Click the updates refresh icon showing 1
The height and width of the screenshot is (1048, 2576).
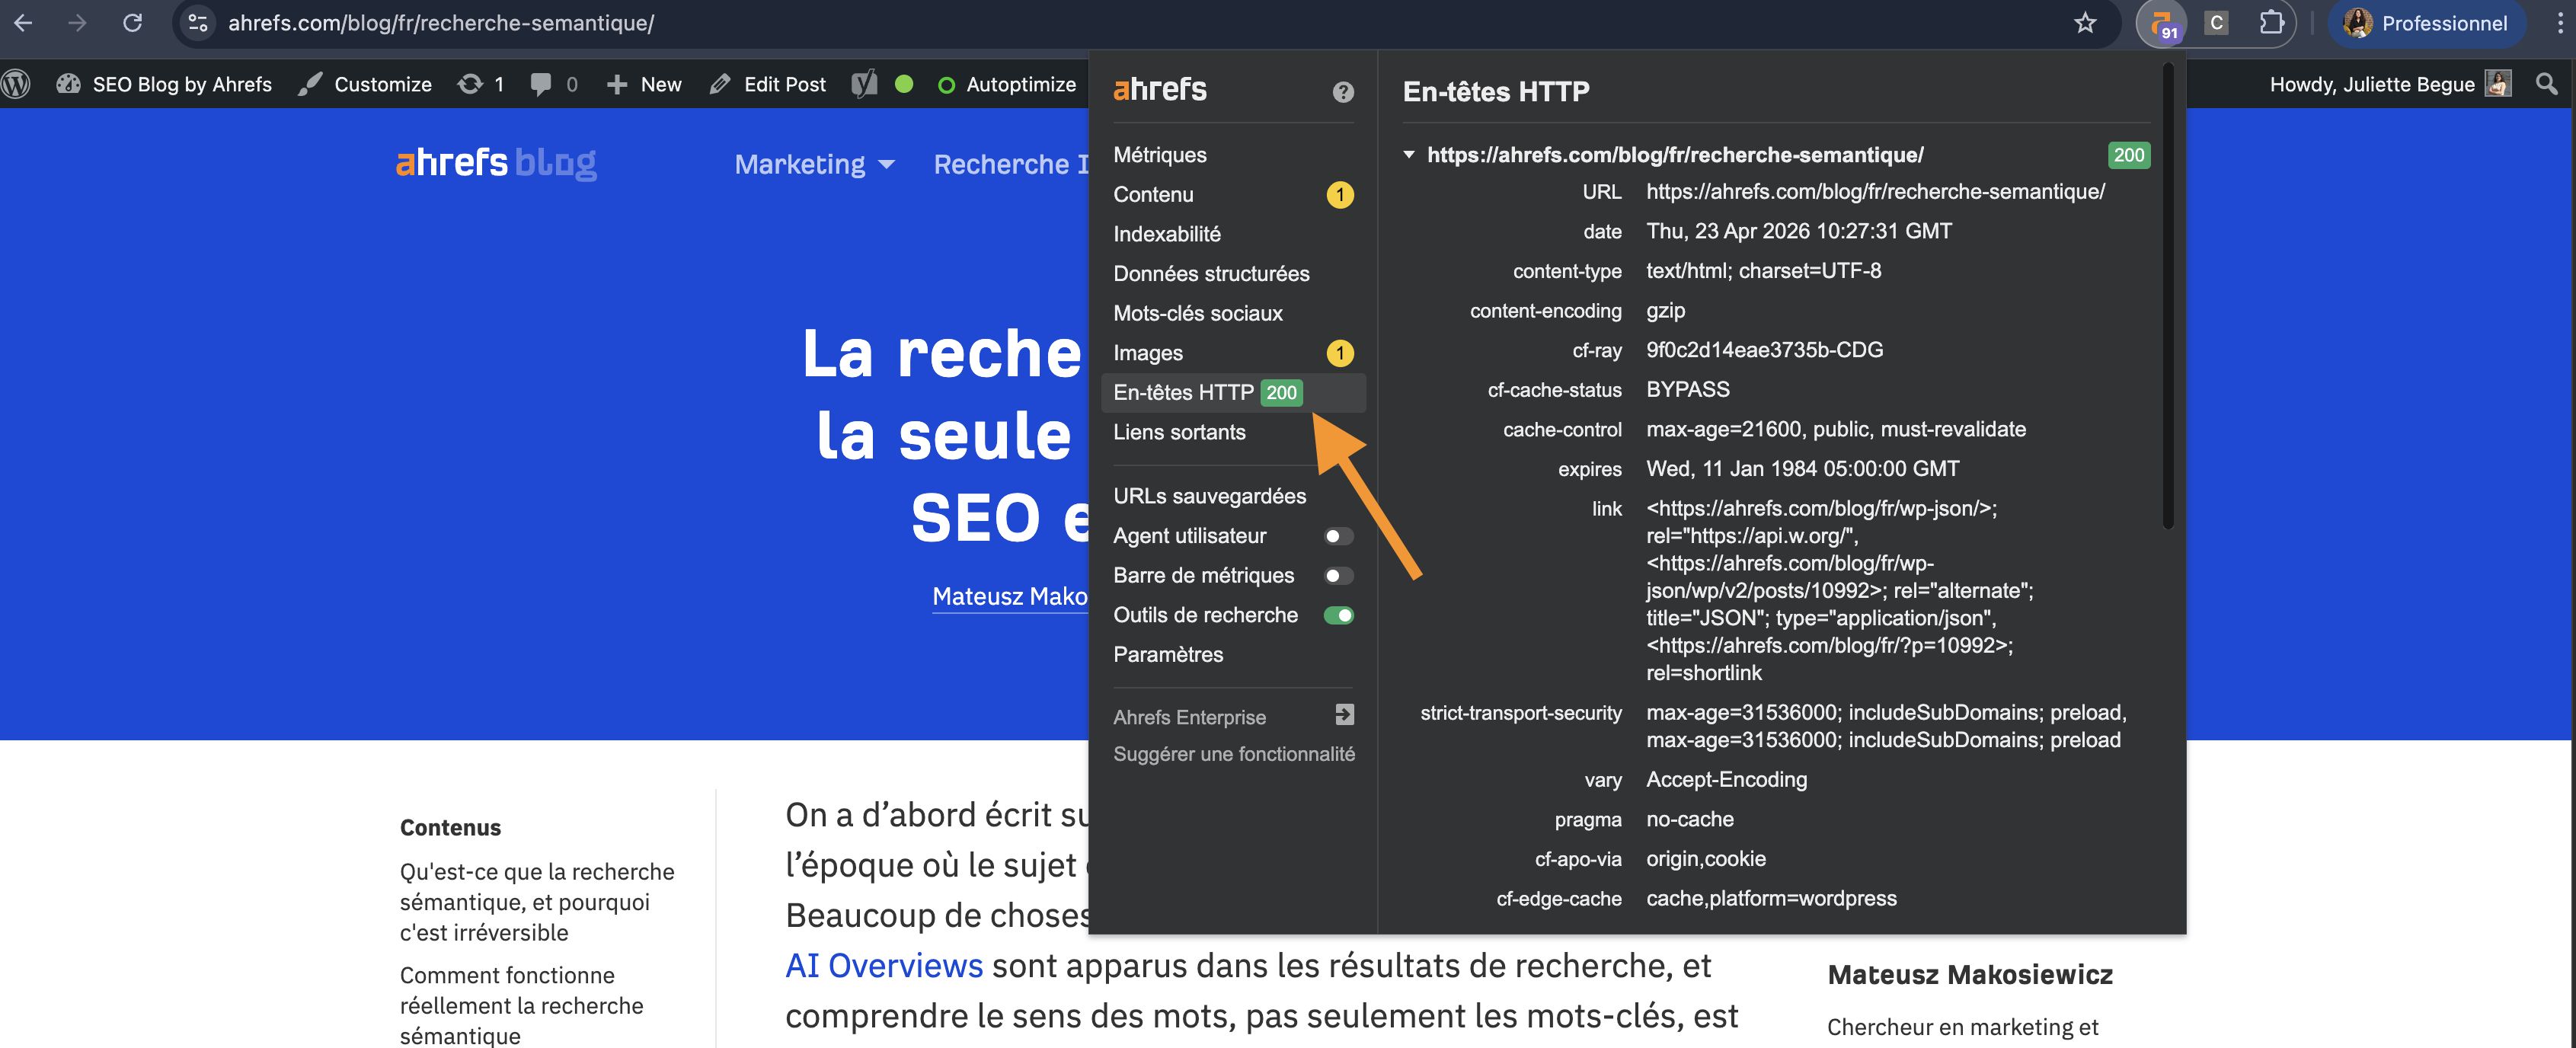tap(480, 84)
